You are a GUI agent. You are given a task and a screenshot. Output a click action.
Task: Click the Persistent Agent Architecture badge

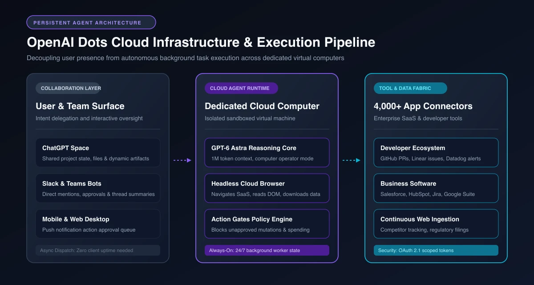(x=91, y=22)
